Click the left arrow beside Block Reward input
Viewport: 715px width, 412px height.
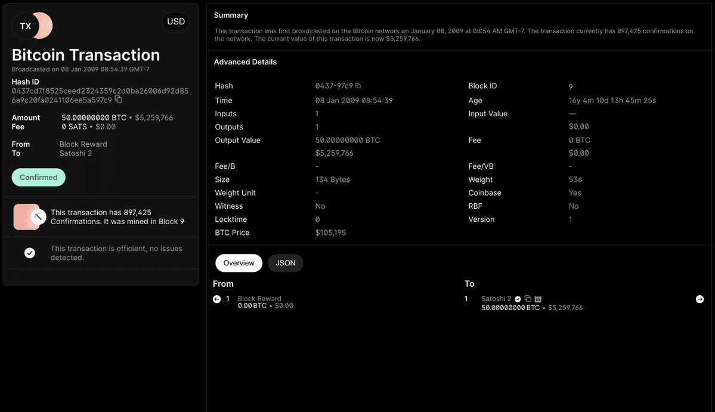(x=217, y=299)
